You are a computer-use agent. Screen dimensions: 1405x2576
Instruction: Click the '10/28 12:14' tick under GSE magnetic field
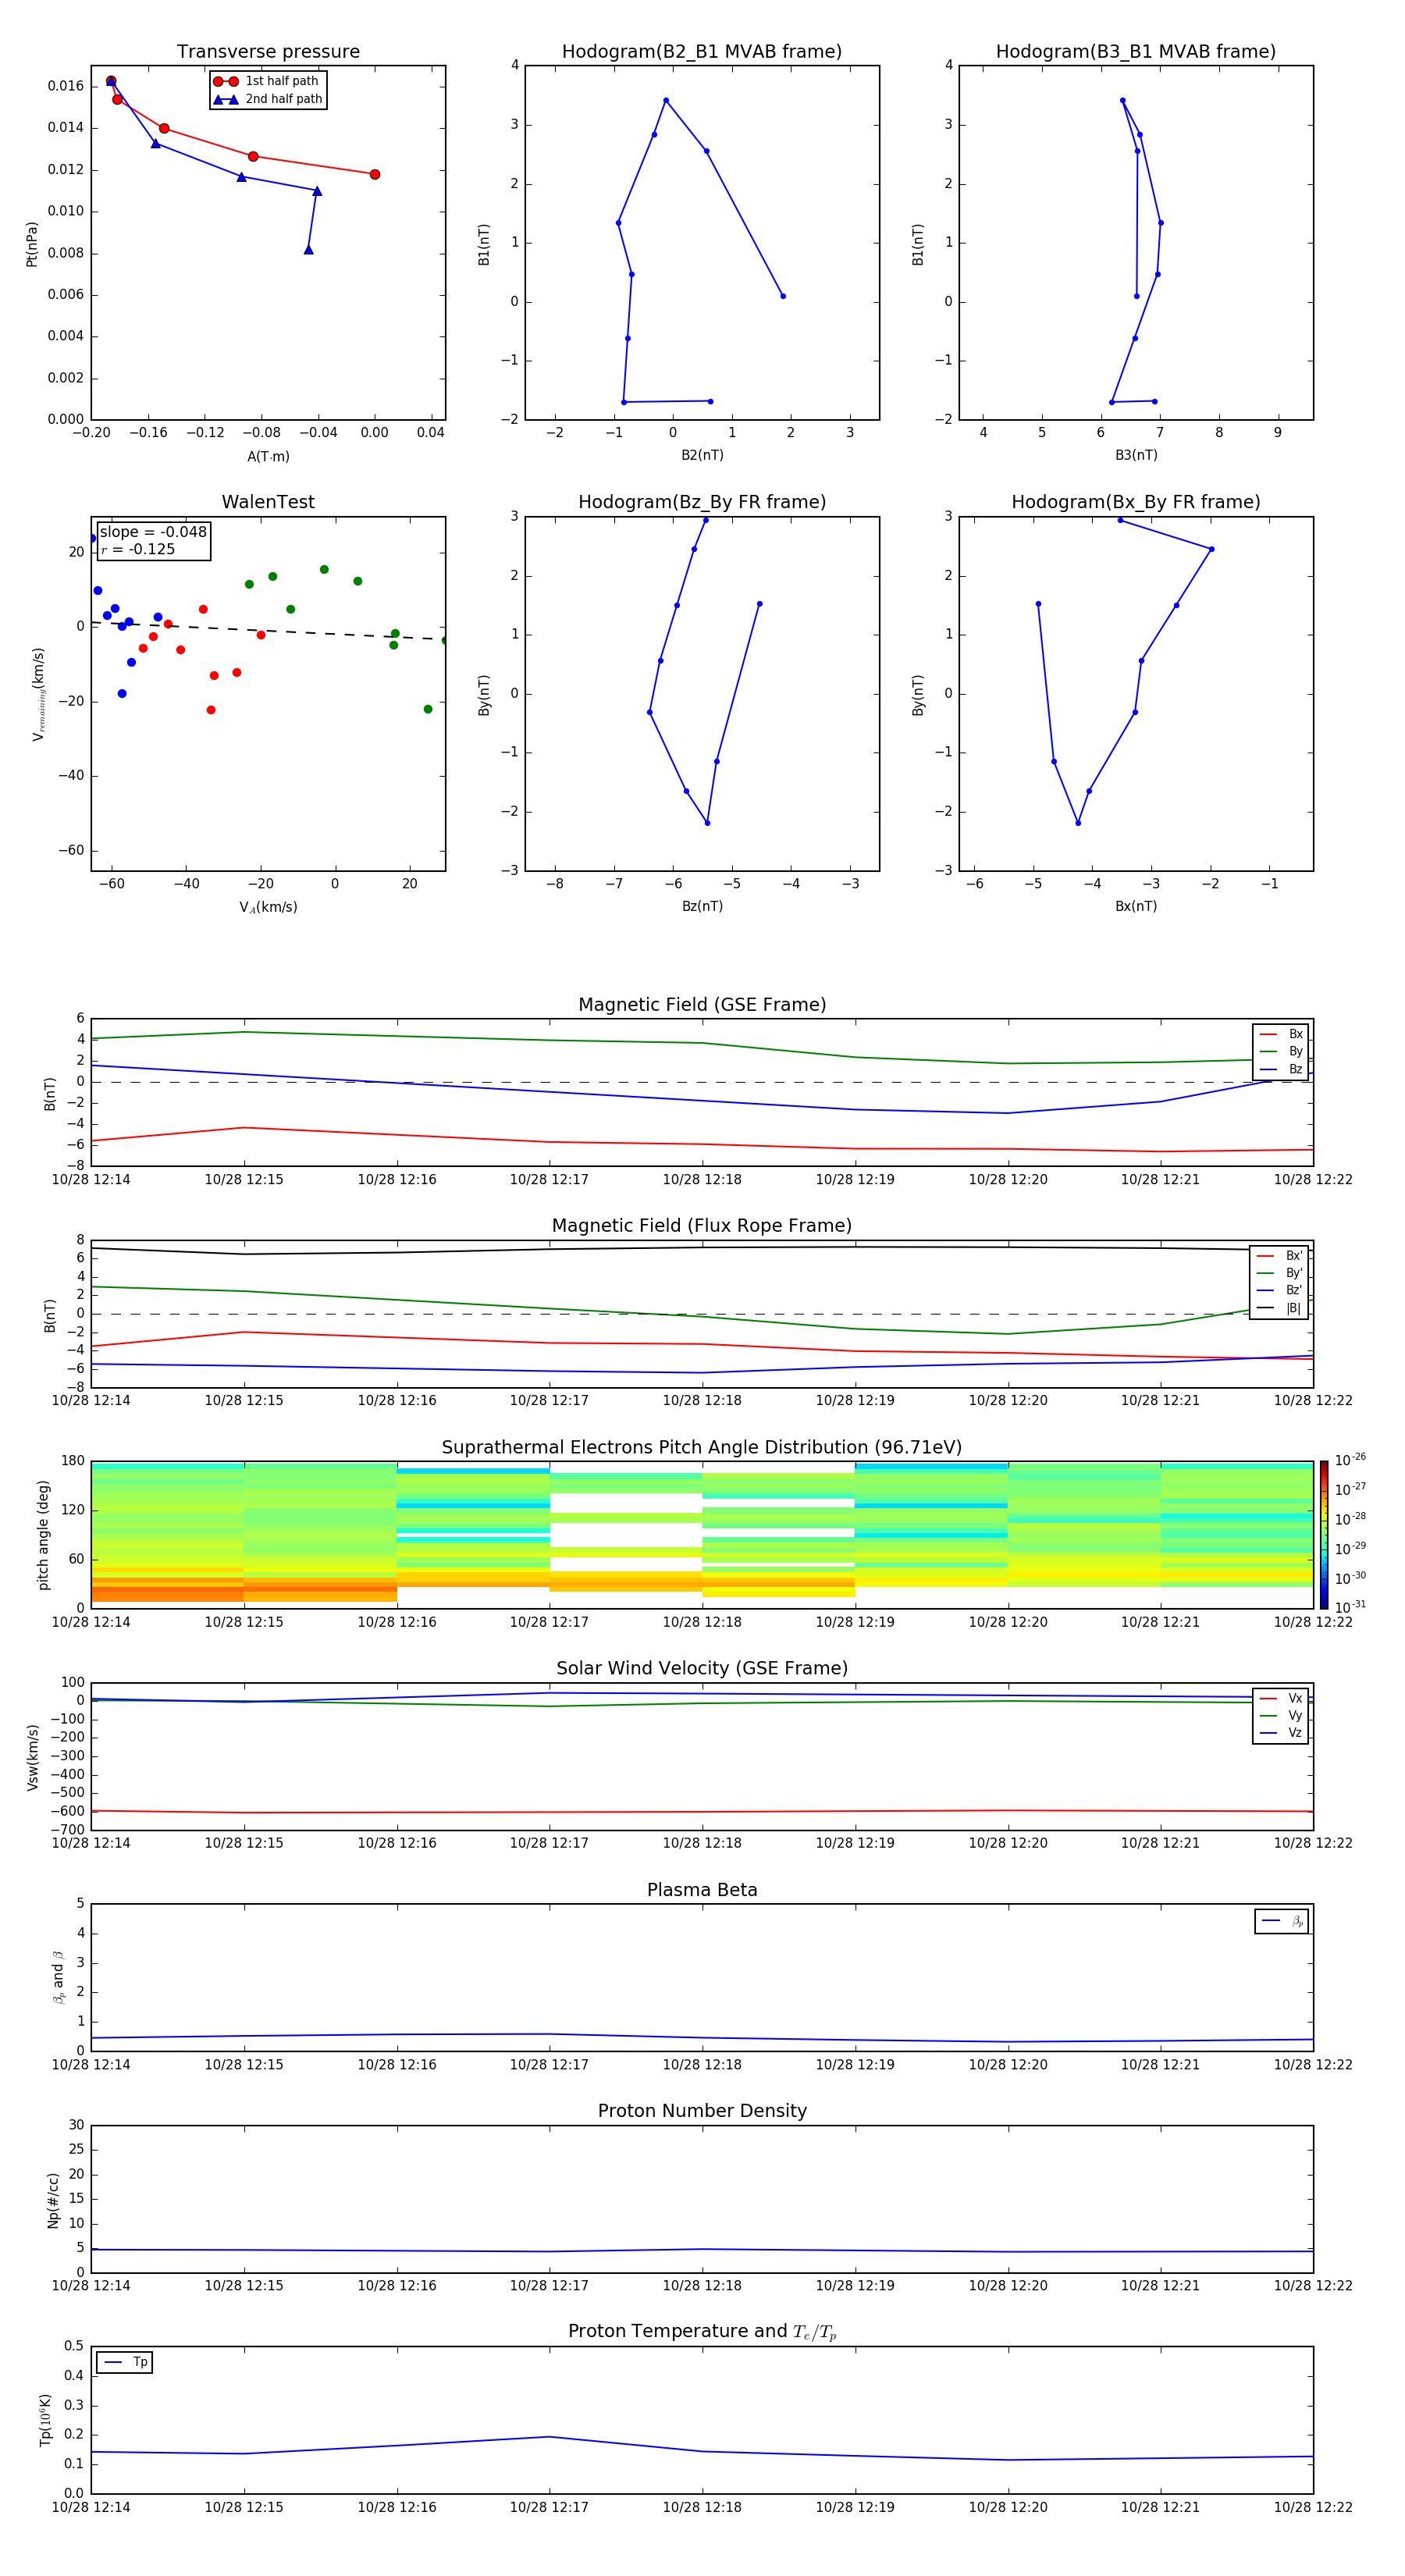pyautogui.click(x=91, y=1180)
